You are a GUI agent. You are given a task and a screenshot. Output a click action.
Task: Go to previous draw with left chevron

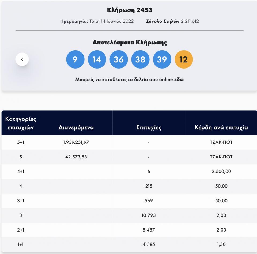22,59
